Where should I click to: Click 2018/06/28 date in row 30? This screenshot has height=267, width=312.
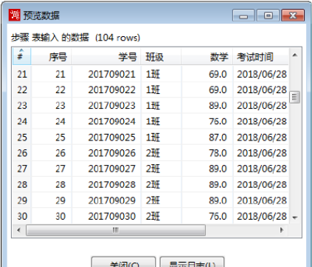260,216
